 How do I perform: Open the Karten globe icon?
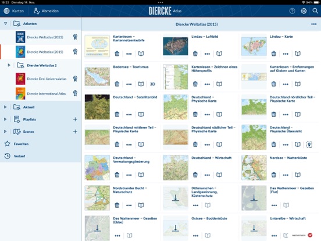click(x=6, y=11)
